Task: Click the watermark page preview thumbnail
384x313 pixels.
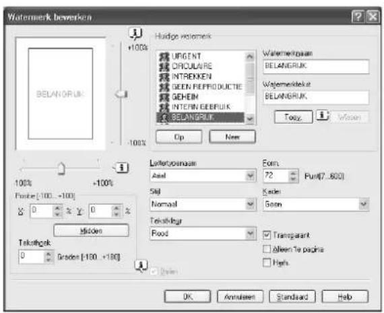Action: point(61,94)
